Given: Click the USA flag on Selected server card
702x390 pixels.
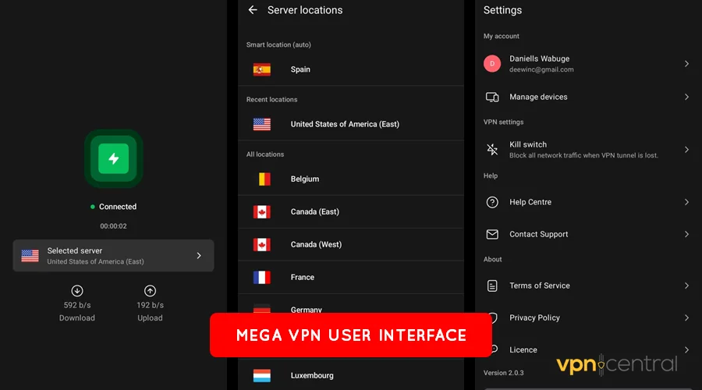Looking at the screenshot, I should [x=30, y=256].
